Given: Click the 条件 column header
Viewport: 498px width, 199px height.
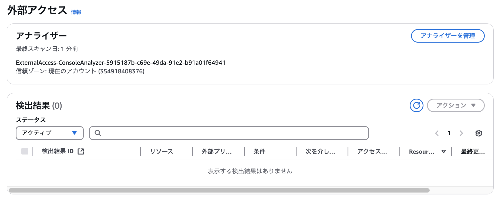Looking at the screenshot, I should [x=259, y=152].
